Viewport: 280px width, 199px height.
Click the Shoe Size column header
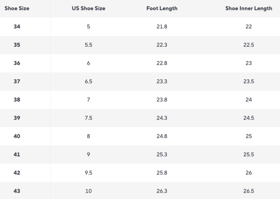[17, 8]
